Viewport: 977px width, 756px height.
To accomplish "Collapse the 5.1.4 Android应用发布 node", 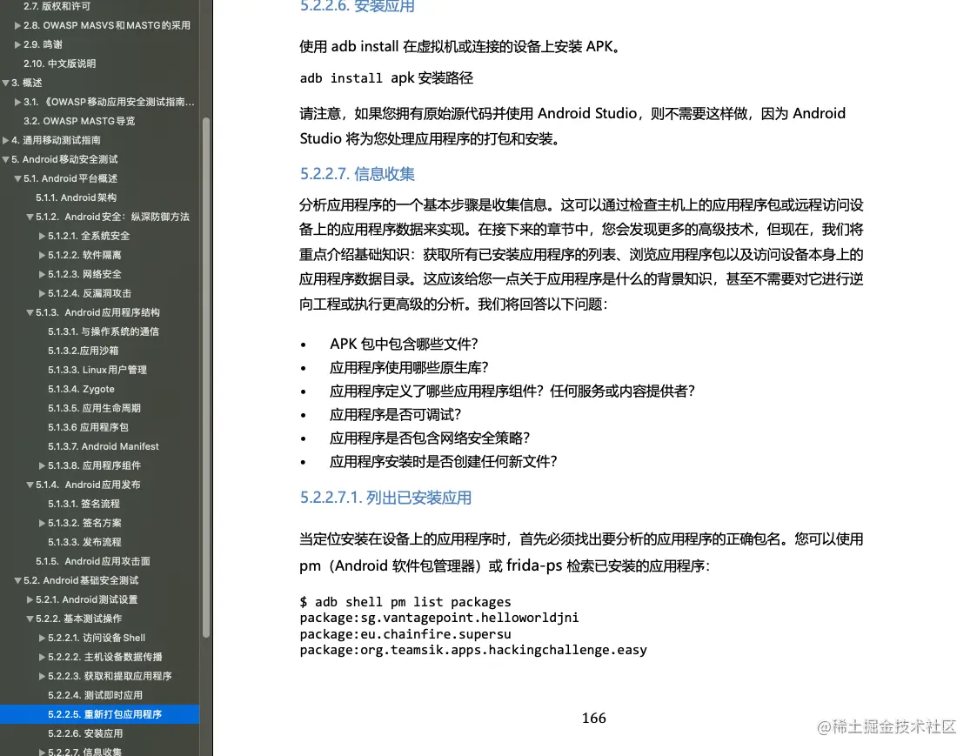I will 30,485.
